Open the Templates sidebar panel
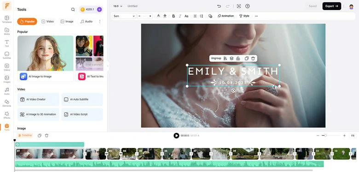Image resolution: width=359 pixels, height=172 pixels. (x=7, y=19)
